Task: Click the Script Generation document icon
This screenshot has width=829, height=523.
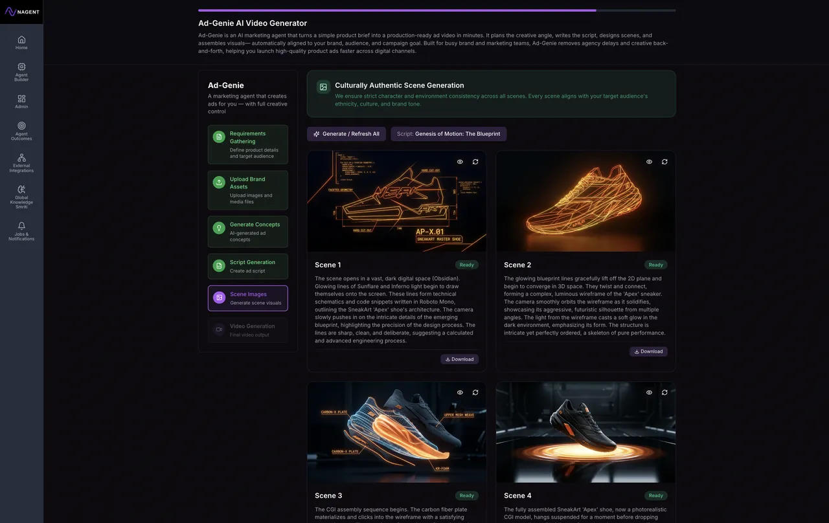Action: click(219, 265)
